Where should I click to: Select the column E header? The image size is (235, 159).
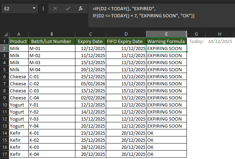tap(166, 34)
